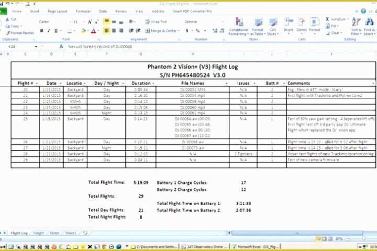377x251 pixels.
Task: Open the Documents and Settings taskbar item
Action: point(154,247)
